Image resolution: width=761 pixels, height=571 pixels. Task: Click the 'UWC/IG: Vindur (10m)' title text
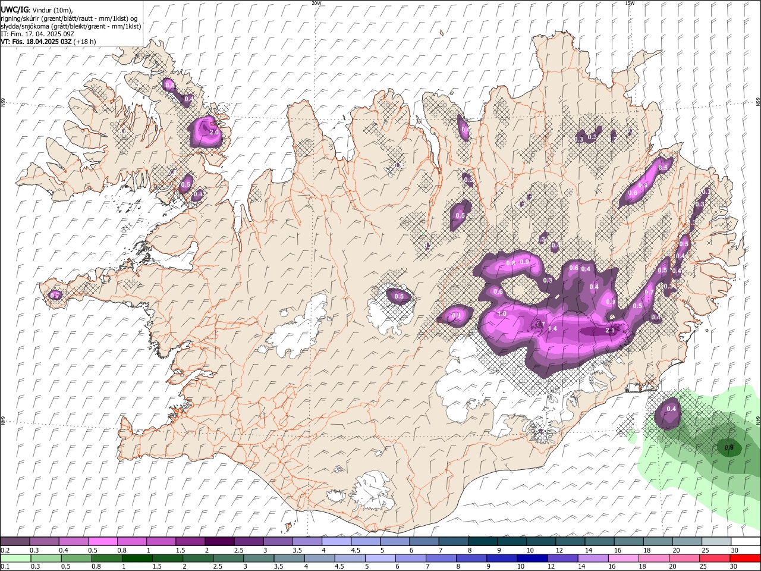click(36, 10)
